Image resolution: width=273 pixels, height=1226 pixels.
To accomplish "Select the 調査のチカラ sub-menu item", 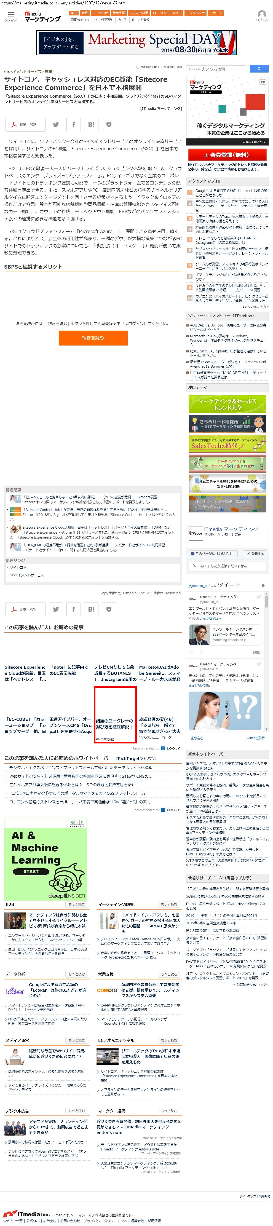I will pyautogui.click(x=80, y=20).
